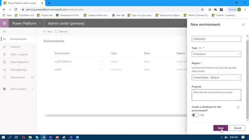
Task: Click the Analytics chart icon
Action: 5,47
